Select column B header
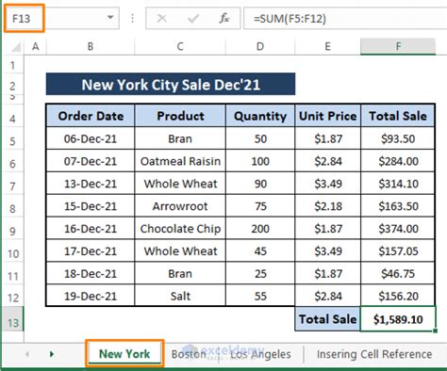Screen dimensions: 447x371 (91, 47)
